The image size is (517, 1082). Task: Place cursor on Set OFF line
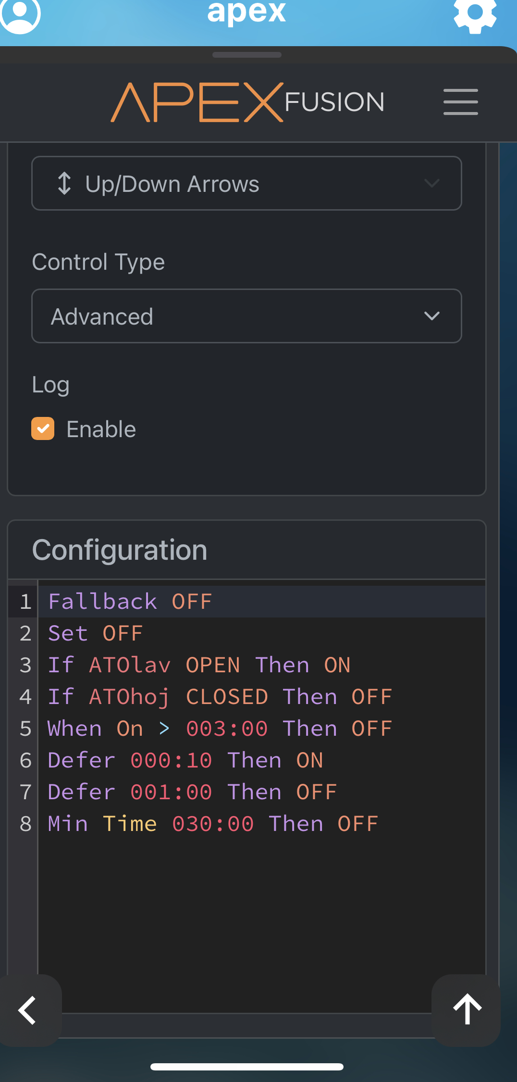[95, 633]
